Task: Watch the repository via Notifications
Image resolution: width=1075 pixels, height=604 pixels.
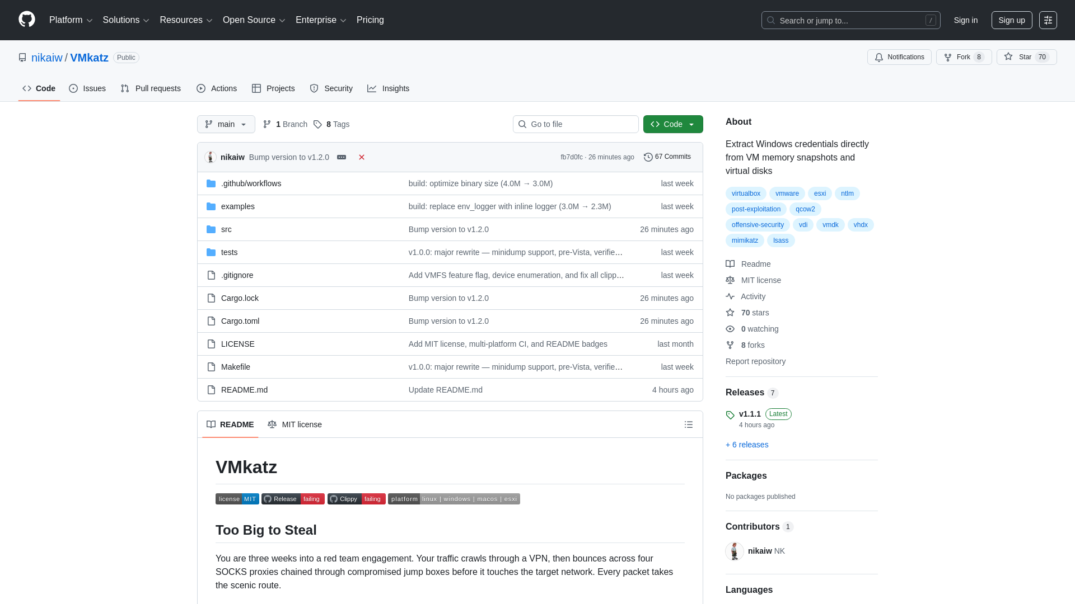Action: tap(899, 57)
